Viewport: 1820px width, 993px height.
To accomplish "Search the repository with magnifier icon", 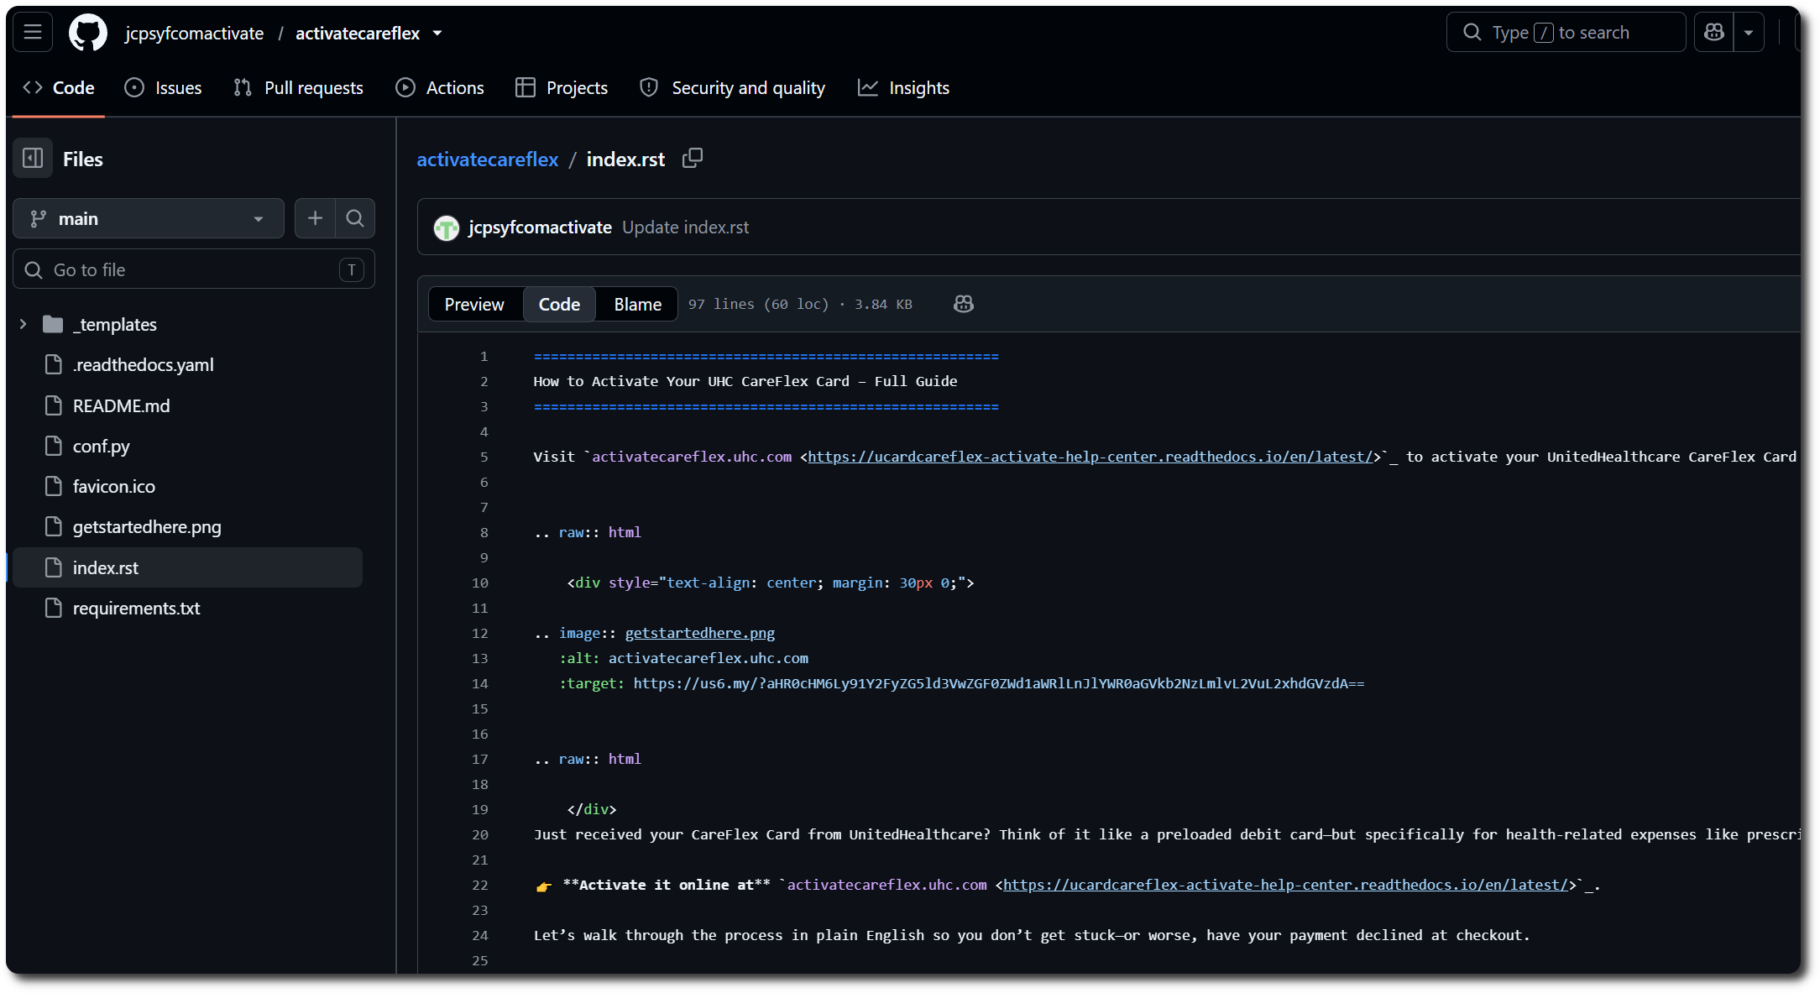I will pos(355,219).
